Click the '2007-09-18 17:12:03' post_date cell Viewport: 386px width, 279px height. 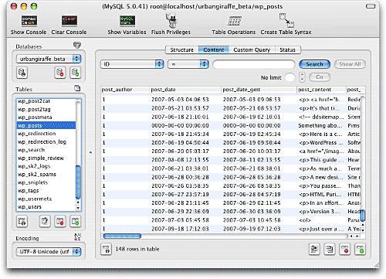coord(185,229)
